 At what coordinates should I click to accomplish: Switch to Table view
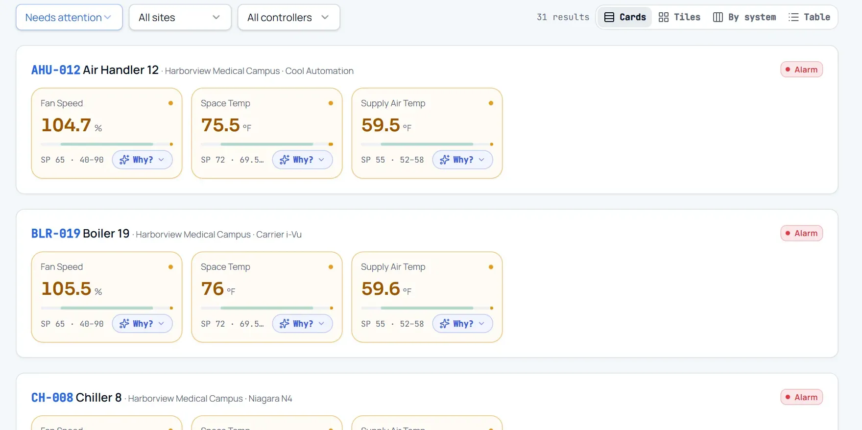809,17
